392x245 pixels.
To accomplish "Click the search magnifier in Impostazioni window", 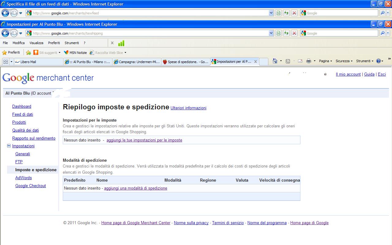I will coord(383,33).
